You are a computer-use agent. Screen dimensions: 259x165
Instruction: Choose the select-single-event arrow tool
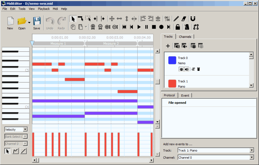point(81,19)
